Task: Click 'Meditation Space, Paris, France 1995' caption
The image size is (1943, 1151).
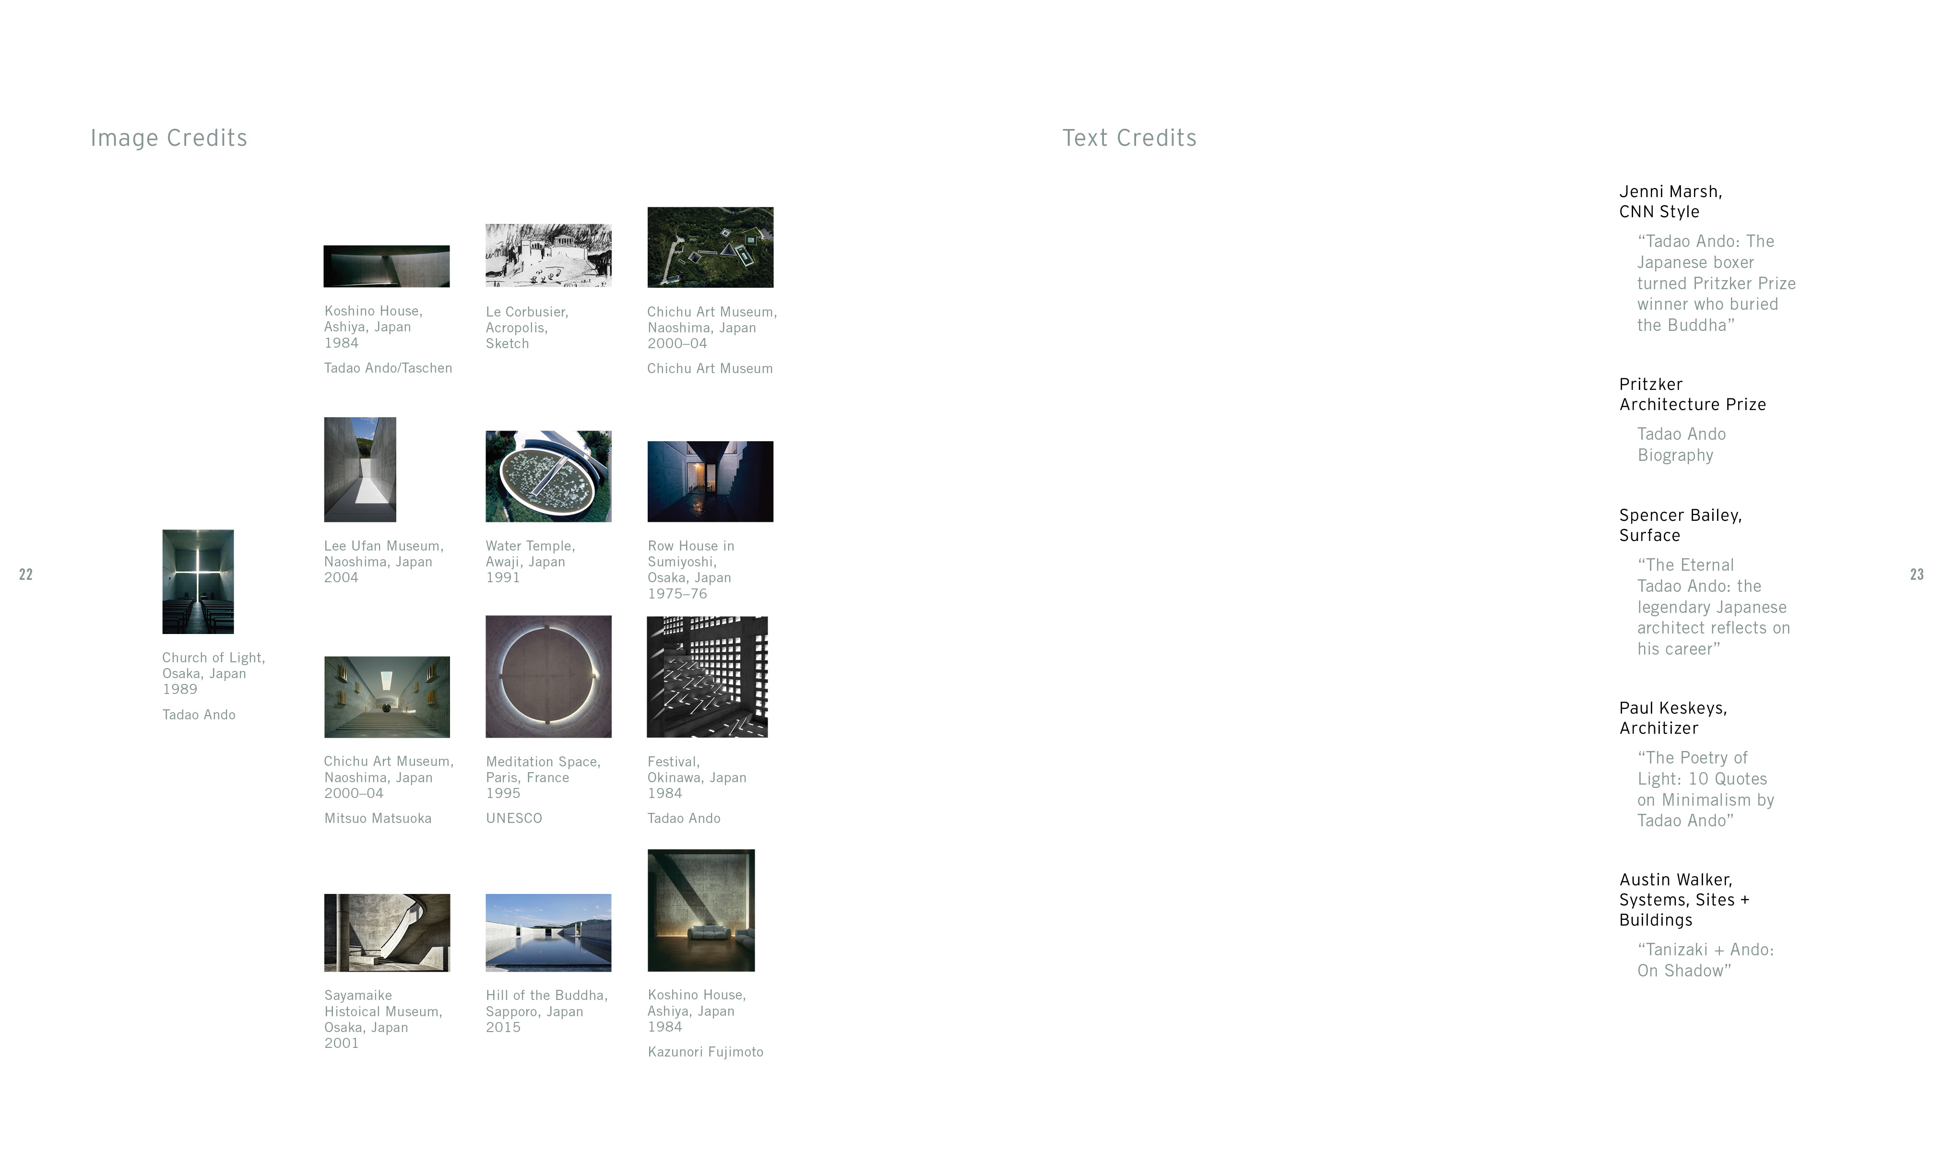Action: 543,777
